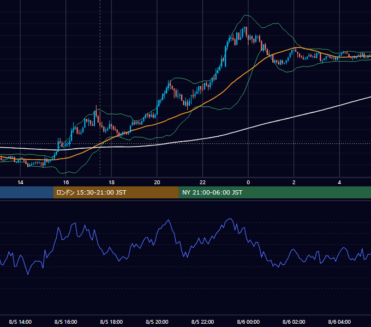Click the price peak candle near midnight
The image size is (371, 327).
246,31
